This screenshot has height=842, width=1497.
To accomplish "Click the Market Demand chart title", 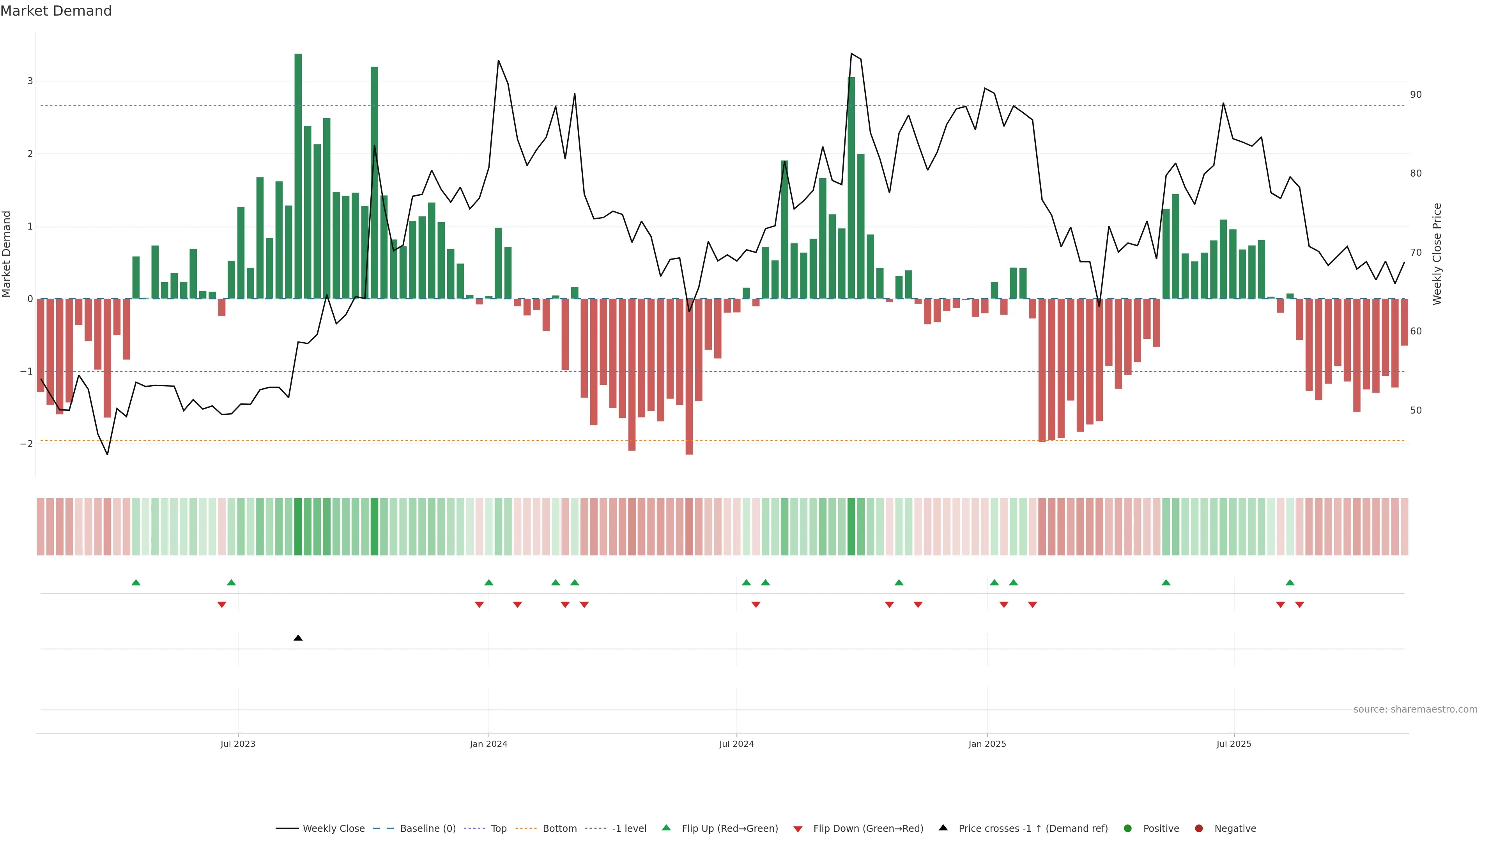I will (56, 11).
